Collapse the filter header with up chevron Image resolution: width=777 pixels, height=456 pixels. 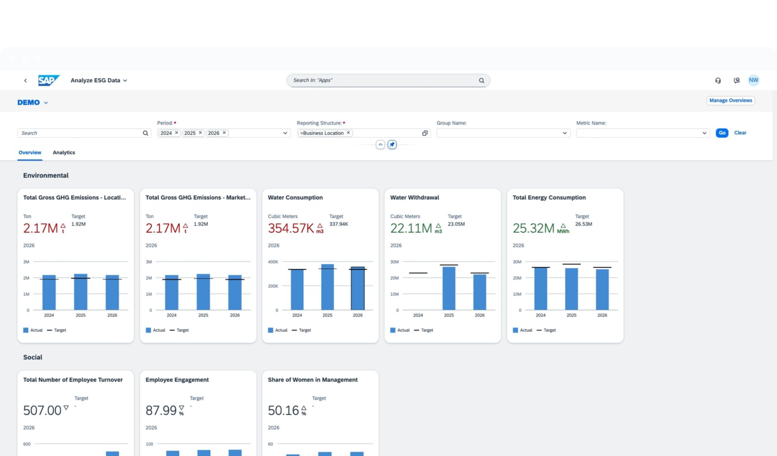[380, 145]
